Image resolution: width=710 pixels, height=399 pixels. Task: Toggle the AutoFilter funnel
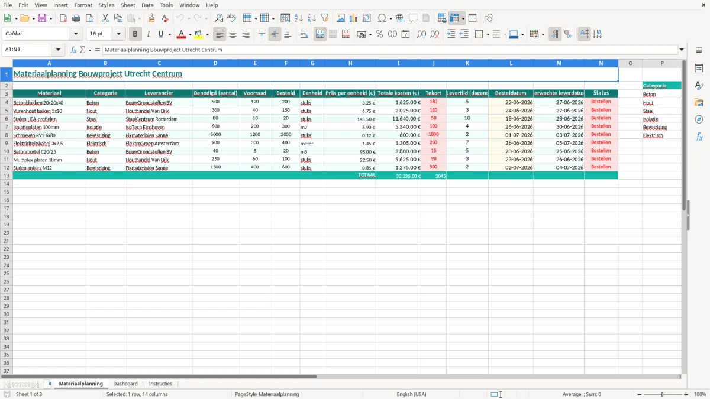click(x=324, y=18)
